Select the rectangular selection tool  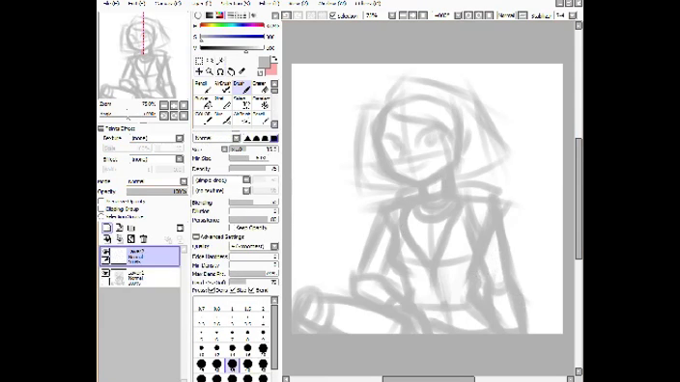tap(199, 61)
